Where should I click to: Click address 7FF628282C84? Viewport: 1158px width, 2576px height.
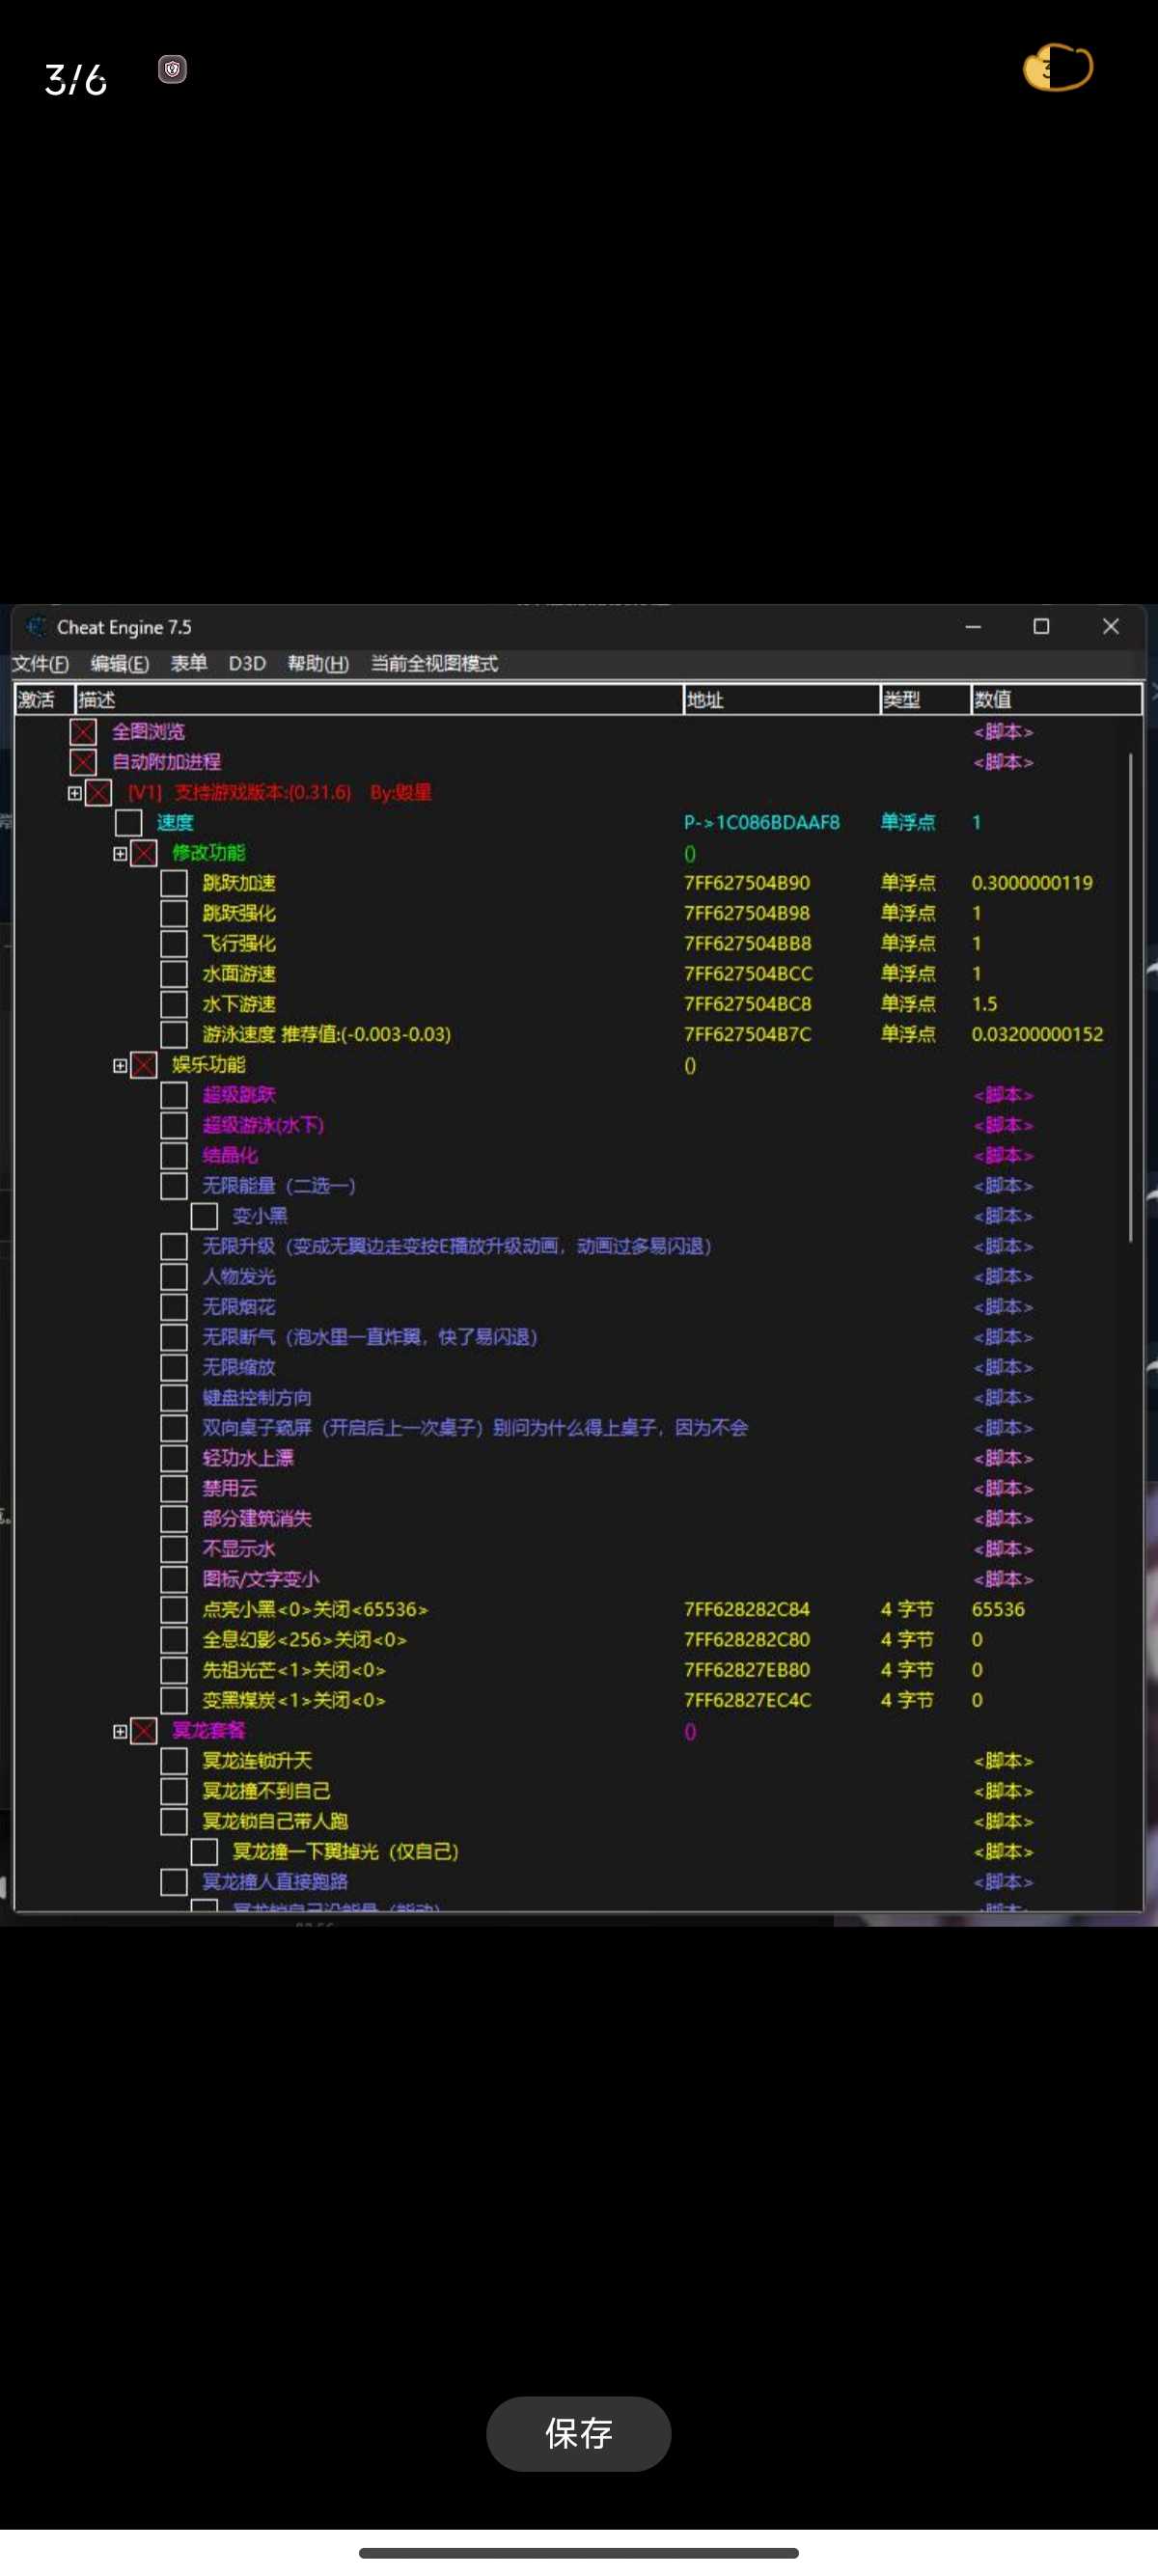tap(747, 1609)
